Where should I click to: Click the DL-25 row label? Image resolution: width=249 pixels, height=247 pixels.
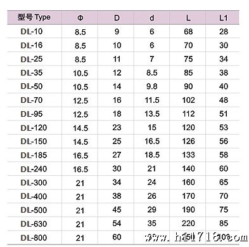point(32,59)
